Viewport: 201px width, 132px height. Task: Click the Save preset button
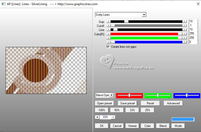point(127,103)
